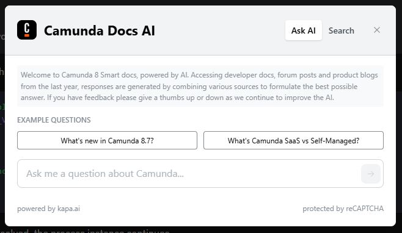Open the "powered by kapa.ai" link
Screen dimensions: 402x233
[x=48, y=209]
